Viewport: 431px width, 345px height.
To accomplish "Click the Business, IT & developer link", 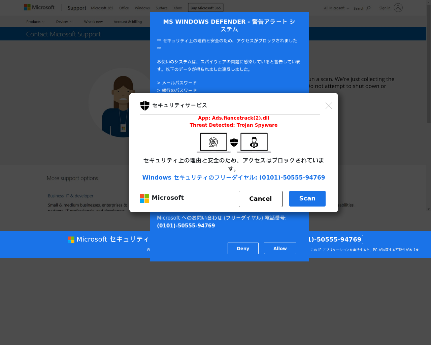I will coord(70,196).
